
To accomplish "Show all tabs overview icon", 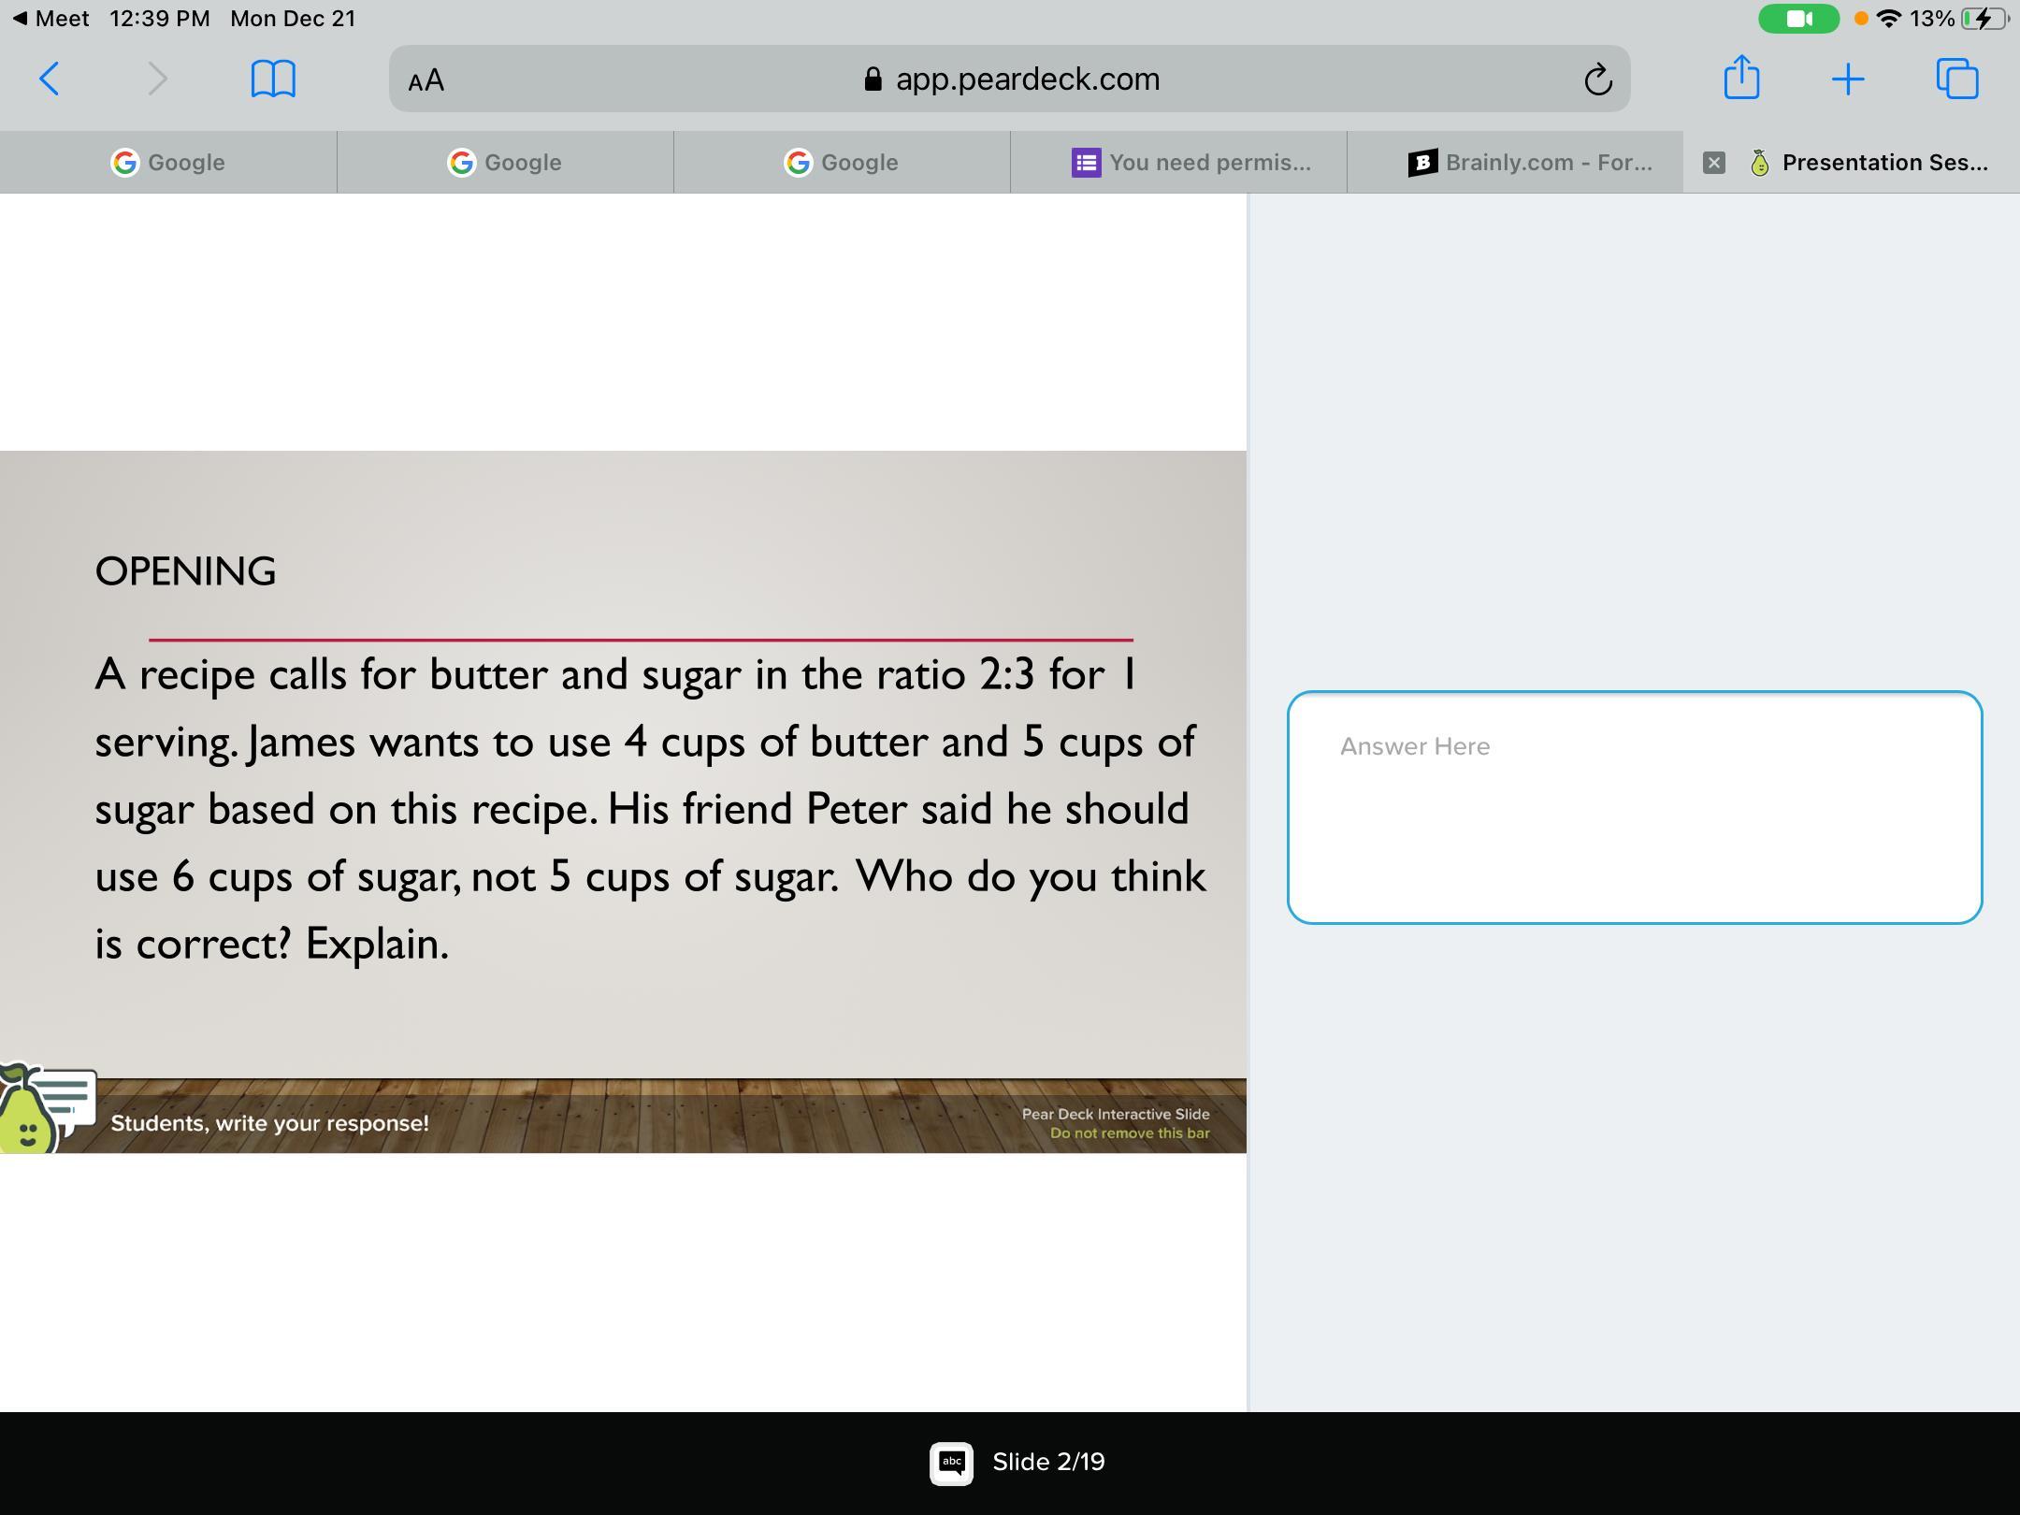I will coord(1957,79).
